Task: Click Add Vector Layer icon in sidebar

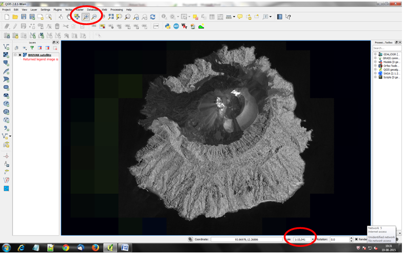Action: coord(6,47)
